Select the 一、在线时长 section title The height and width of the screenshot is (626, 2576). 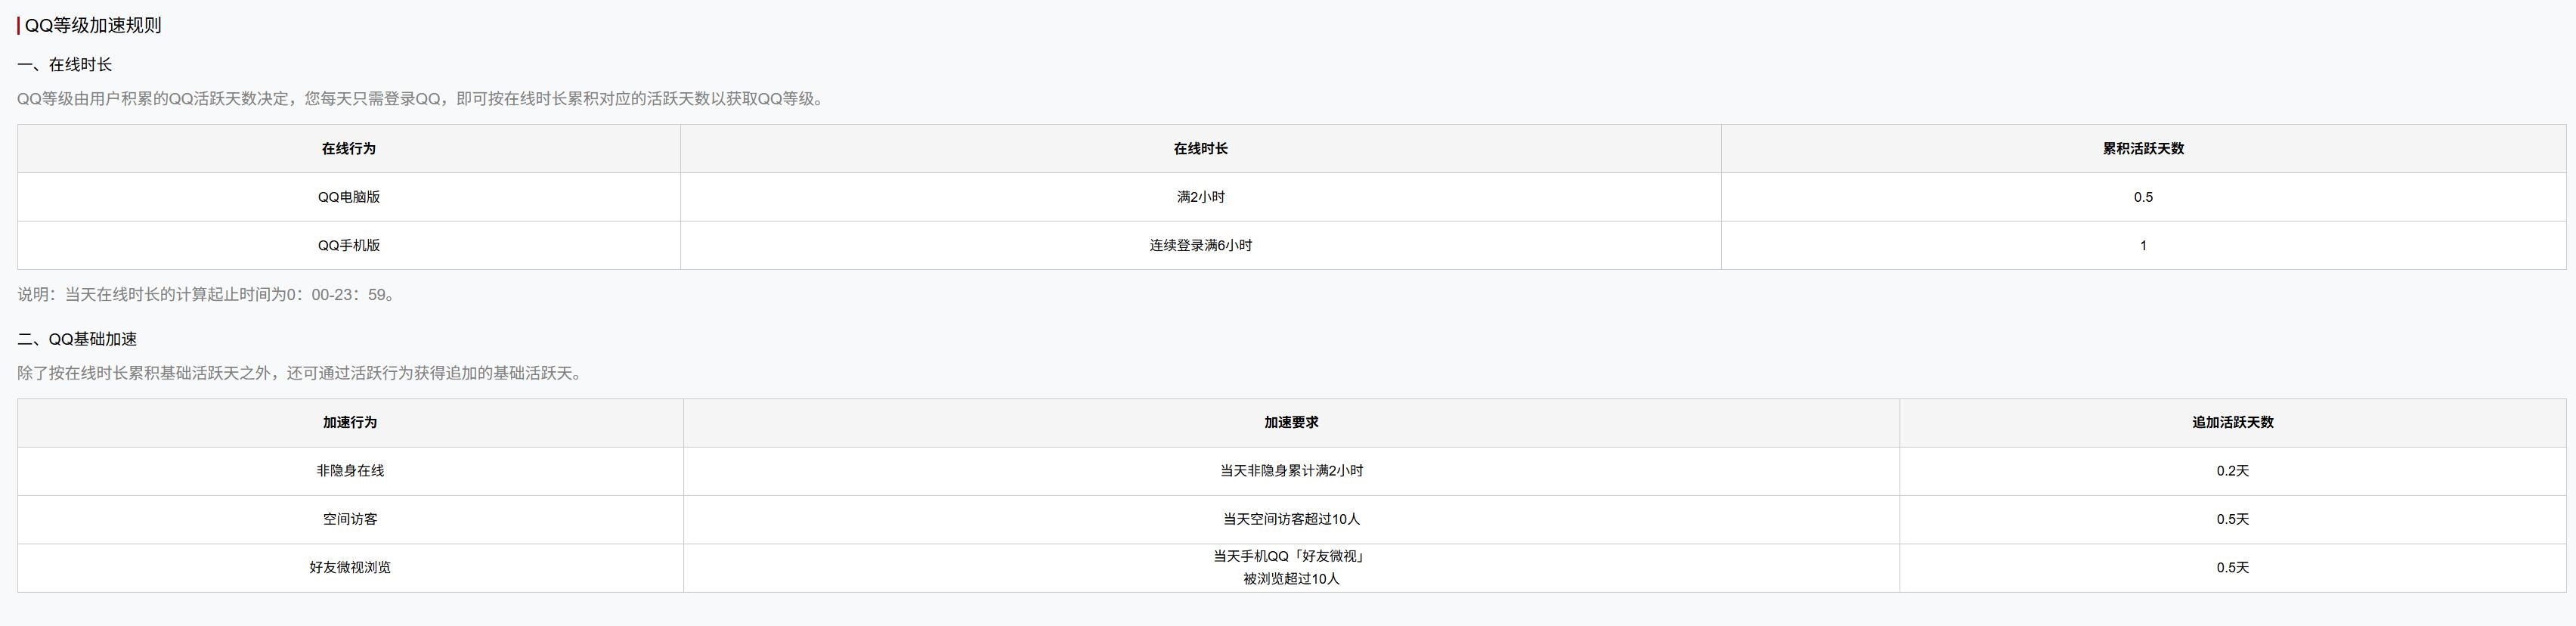pyautogui.click(x=65, y=65)
